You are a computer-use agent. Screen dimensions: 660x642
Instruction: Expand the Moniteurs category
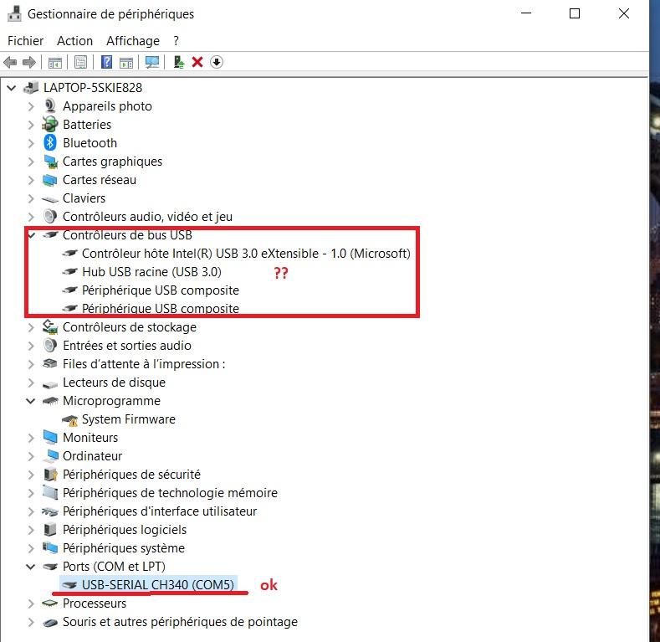coord(31,438)
